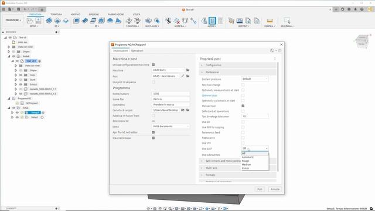This screenshot has width=375, height=211.
Task: Expand the Setup2 tree node in browser
Action: tap(12, 117)
